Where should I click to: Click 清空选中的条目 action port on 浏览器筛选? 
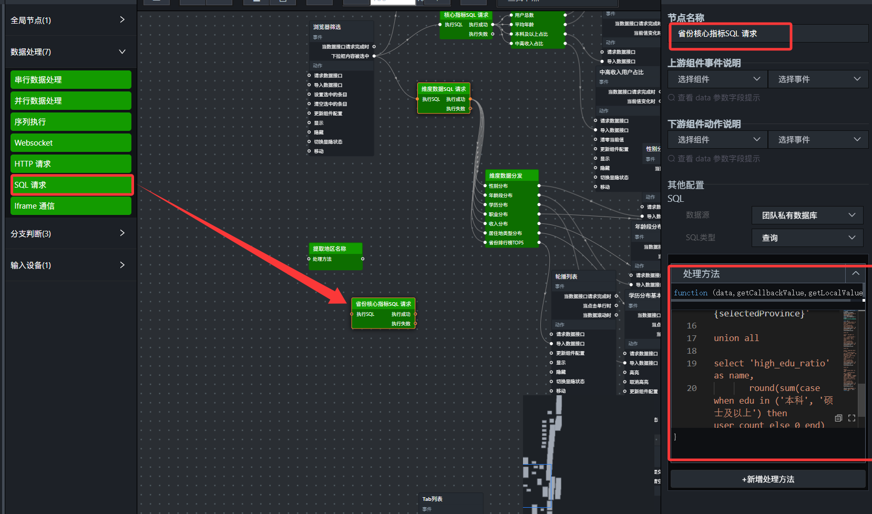pos(309,104)
